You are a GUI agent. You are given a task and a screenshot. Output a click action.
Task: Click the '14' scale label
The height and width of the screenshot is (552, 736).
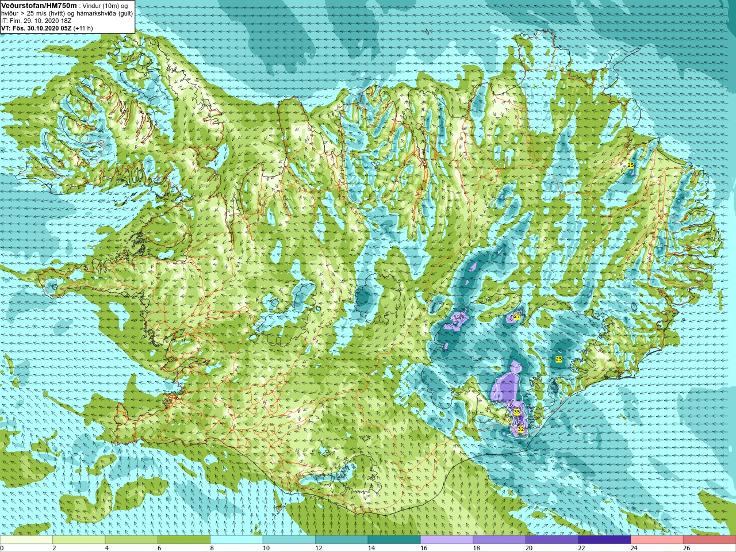(x=371, y=548)
